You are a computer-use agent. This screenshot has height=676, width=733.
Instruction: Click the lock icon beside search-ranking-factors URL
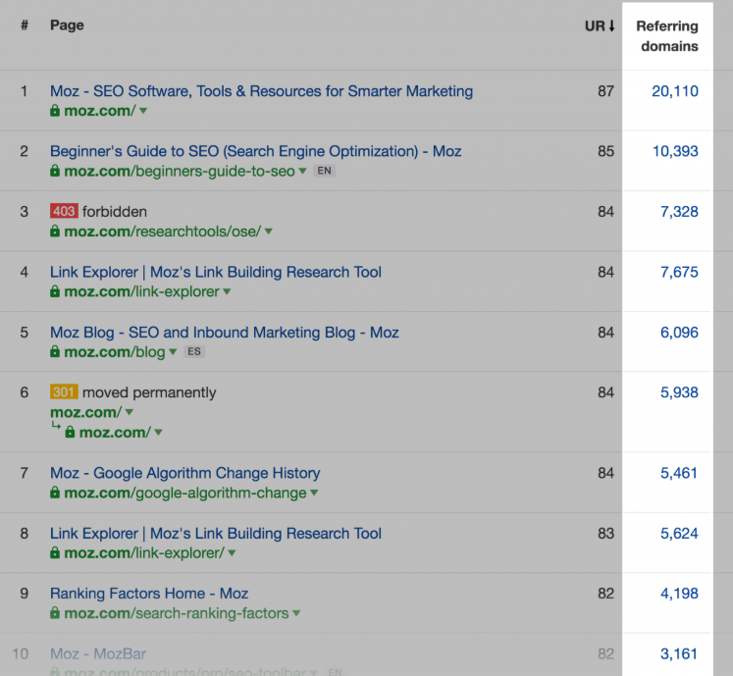(55, 613)
